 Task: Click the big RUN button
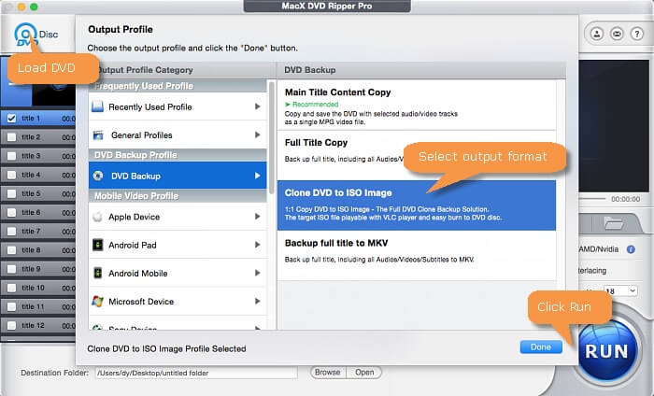coord(607,351)
